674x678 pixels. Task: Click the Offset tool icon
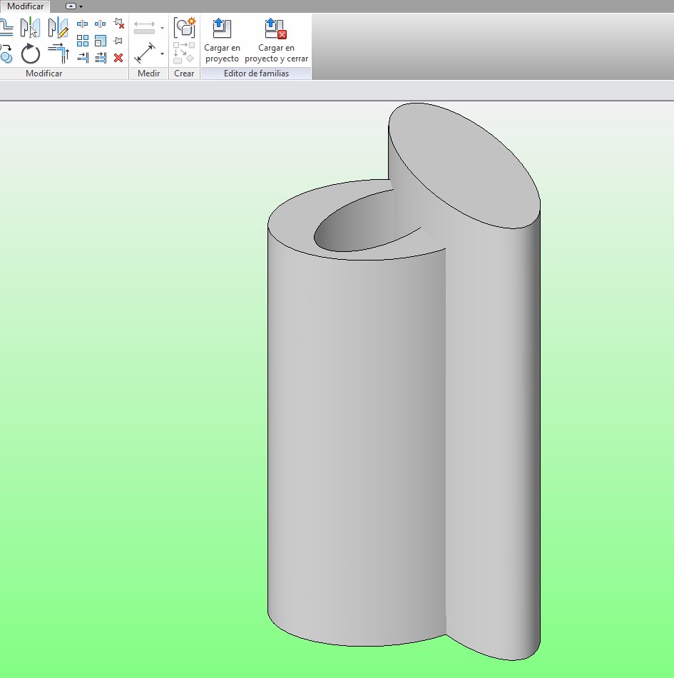pyautogui.click(x=6, y=28)
